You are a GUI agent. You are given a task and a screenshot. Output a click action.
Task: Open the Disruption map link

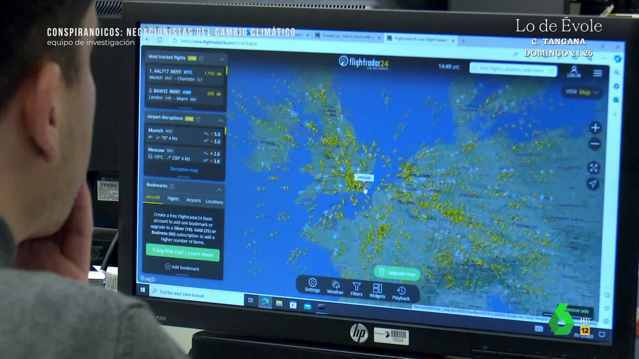(x=184, y=170)
